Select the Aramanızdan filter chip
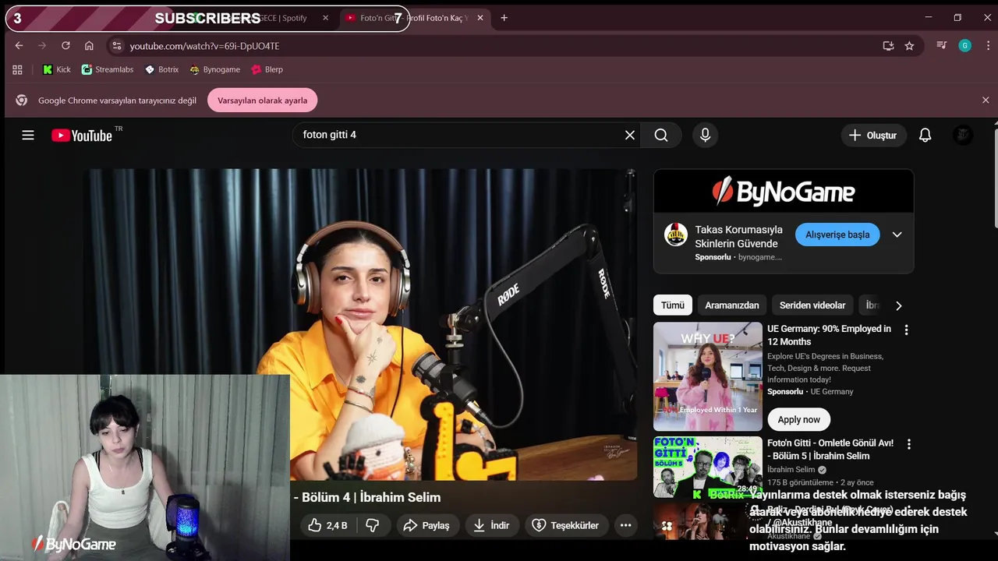 click(731, 305)
